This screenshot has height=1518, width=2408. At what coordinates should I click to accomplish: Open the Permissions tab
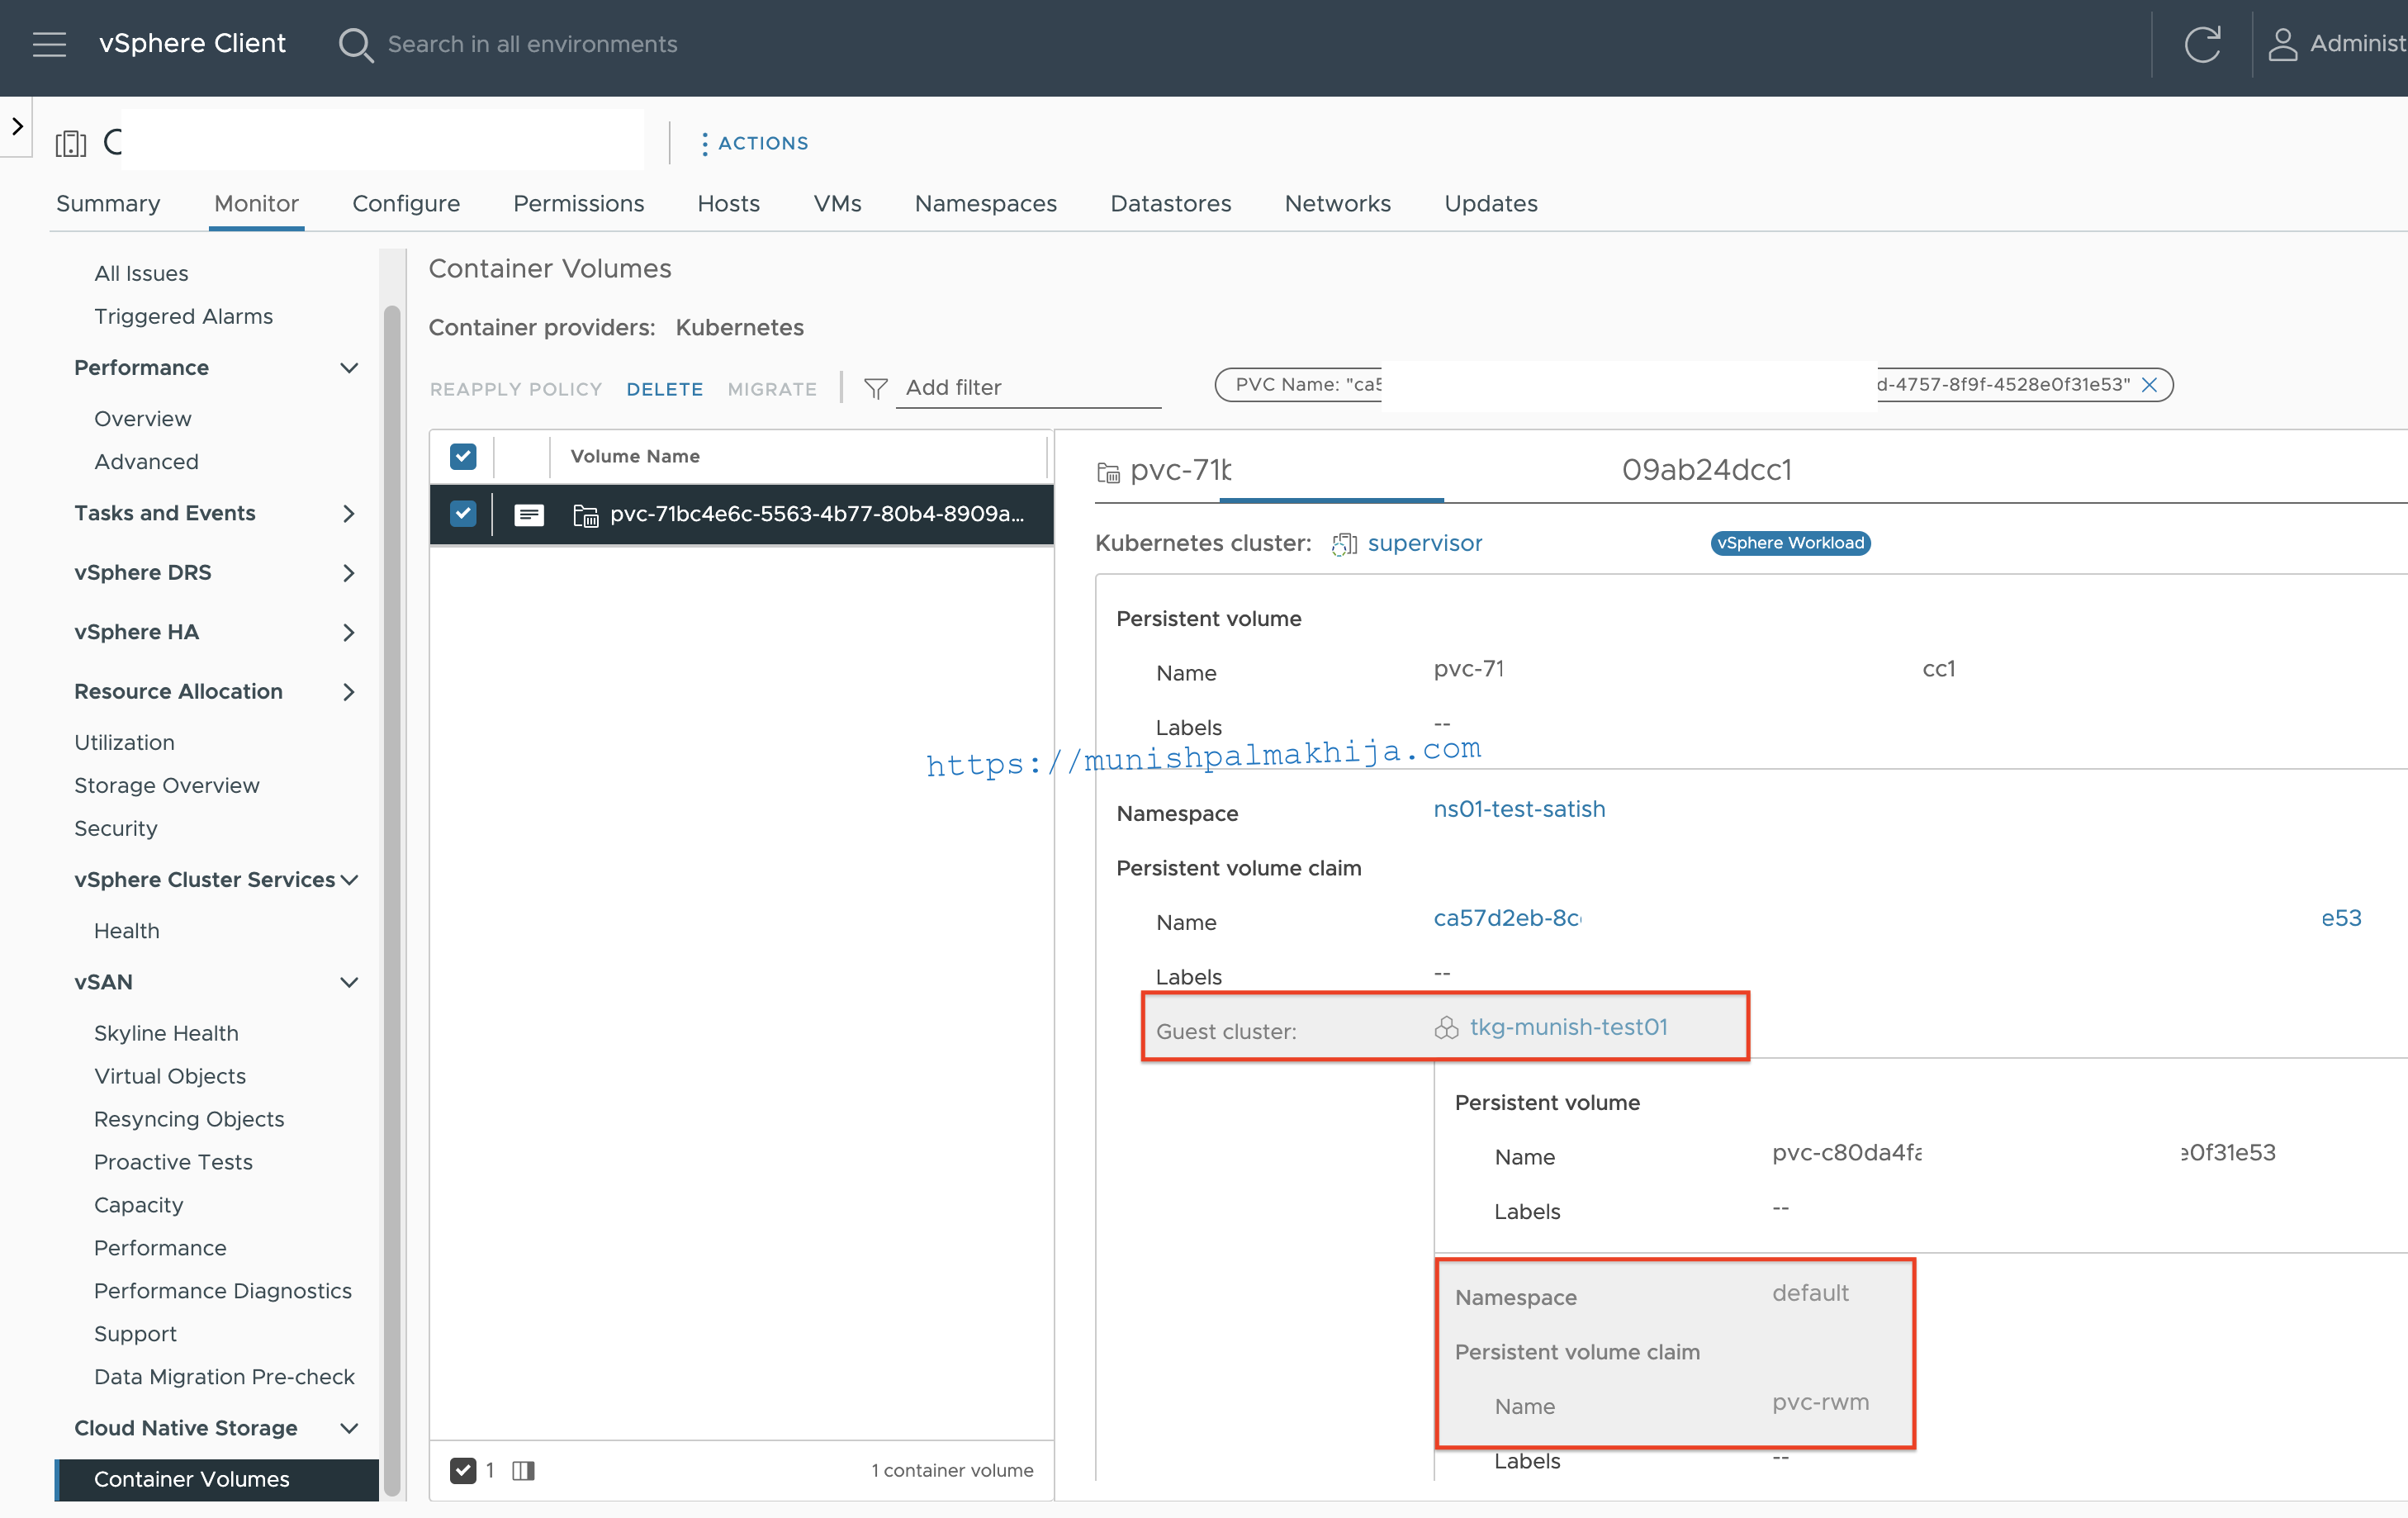(579, 204)
